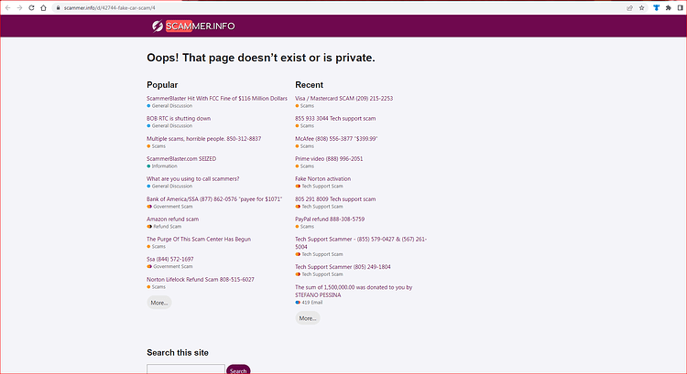Click More button under Popular list
Screen dimensions: 687x374
pos(159,303)
